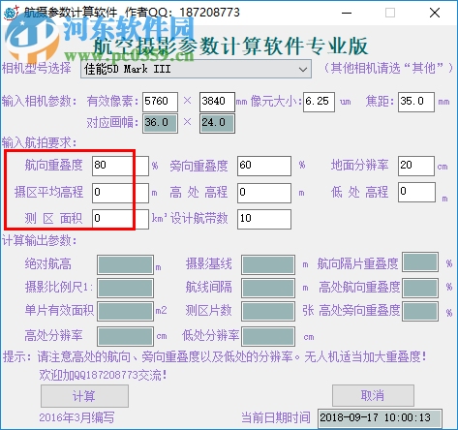Viewport: 458px width, 430px height.
Task: Click the 航空摄影参数计算软件专业版 heading
Action: [230, 46]
